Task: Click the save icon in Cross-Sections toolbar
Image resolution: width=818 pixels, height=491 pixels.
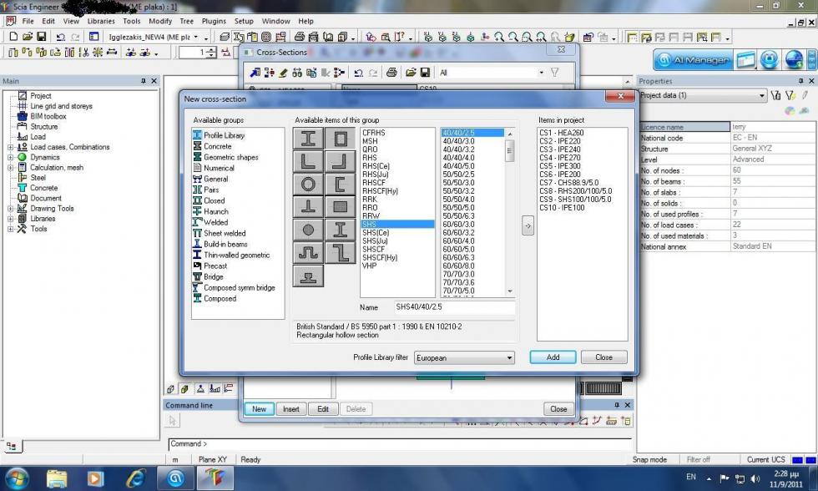Action: tap(425, 73)
